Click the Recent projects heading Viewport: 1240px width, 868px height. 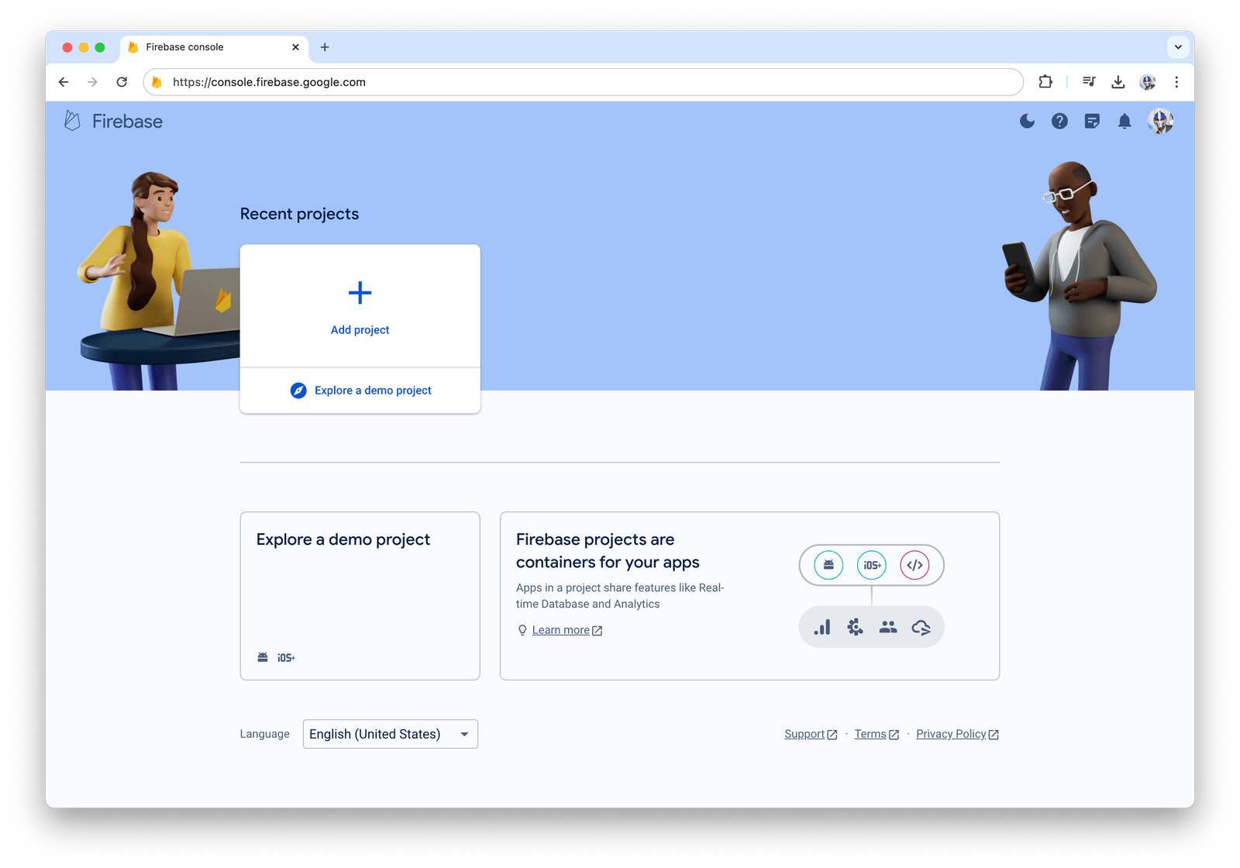[299, 214]
